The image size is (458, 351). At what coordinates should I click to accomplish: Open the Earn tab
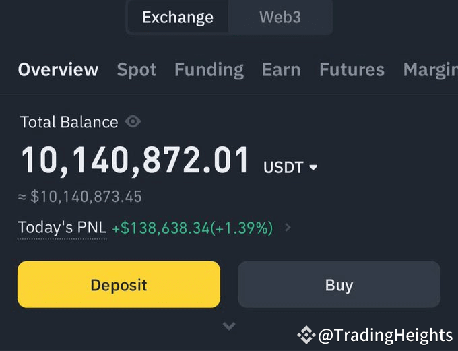click(x=282, y=69)
